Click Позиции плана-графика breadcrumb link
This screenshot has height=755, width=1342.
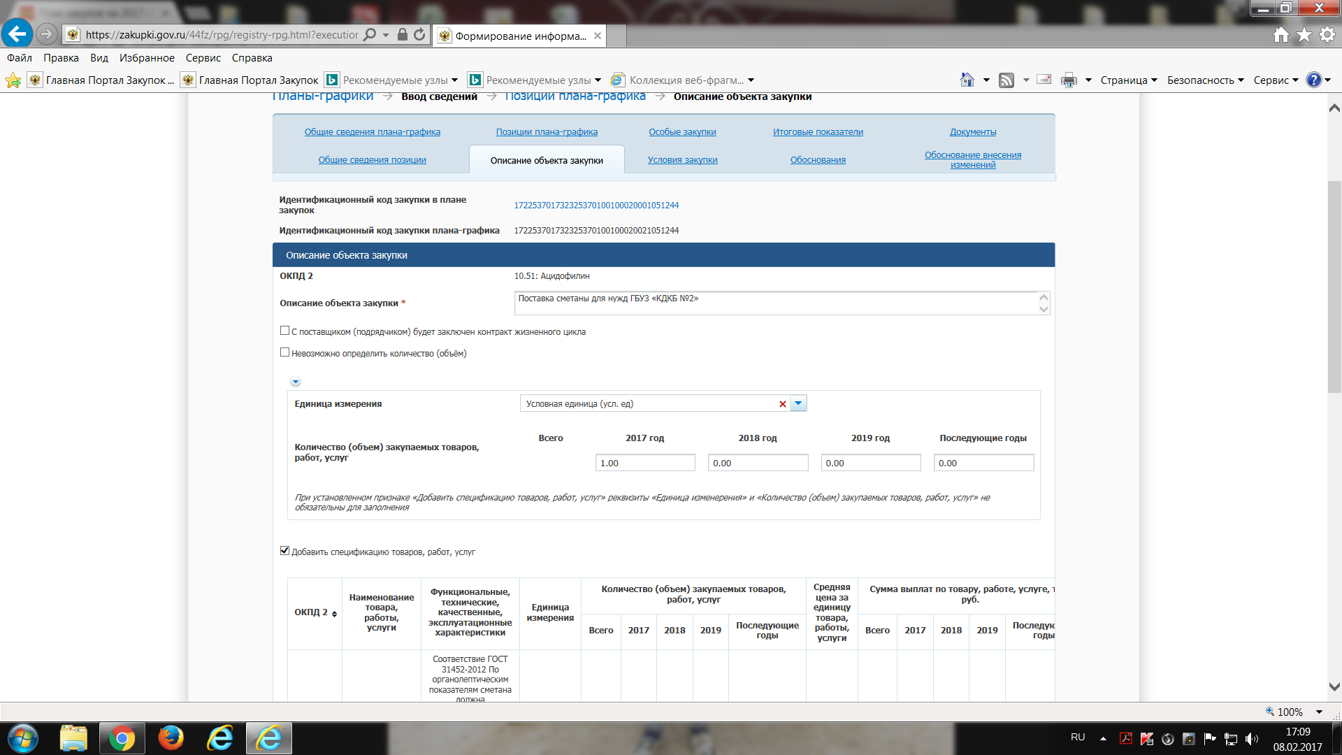pos(575,96)
